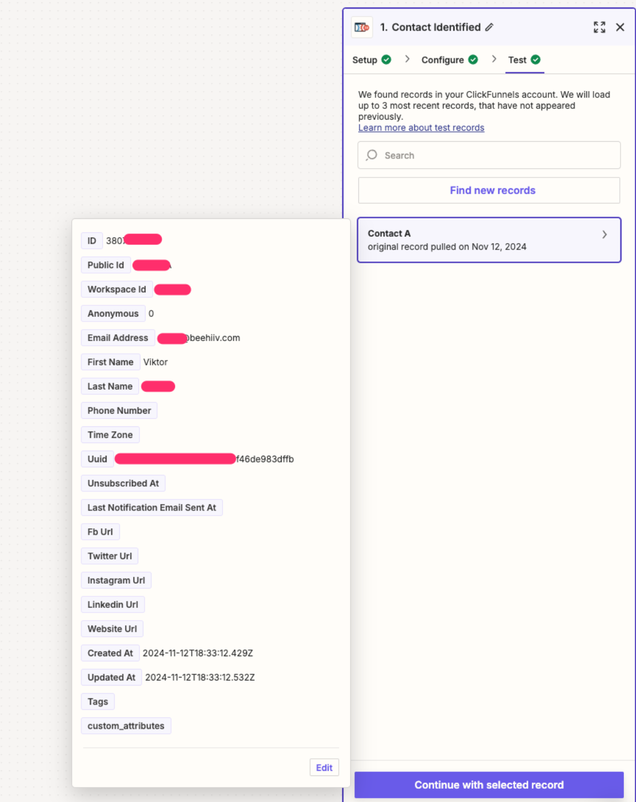Close the Contact Identified panel
636x802 pixels.
[620, 27]
